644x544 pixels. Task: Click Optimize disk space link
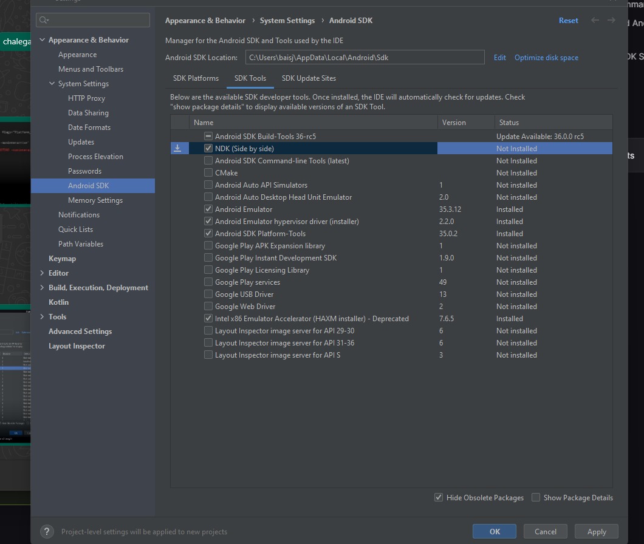tap(546, 58)
